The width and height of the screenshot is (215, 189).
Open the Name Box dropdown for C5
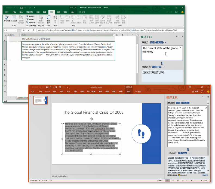pos(16,30)
